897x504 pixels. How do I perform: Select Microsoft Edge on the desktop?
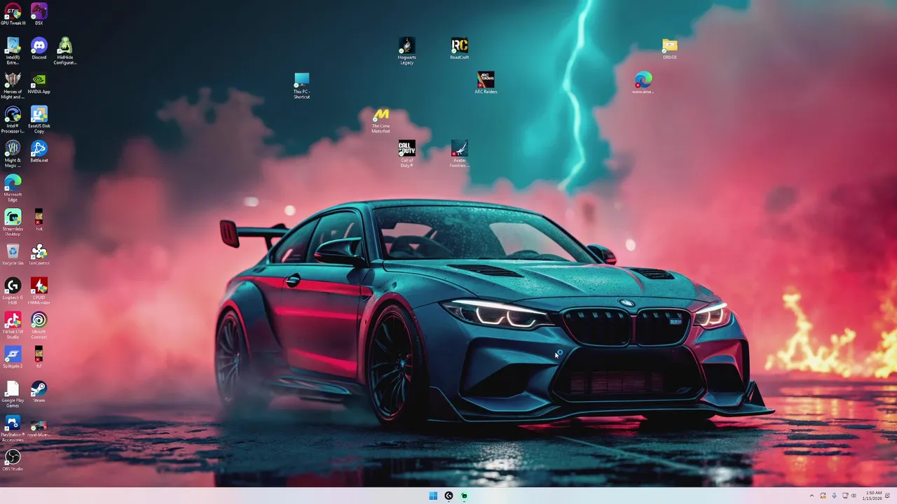coord(13,188)
